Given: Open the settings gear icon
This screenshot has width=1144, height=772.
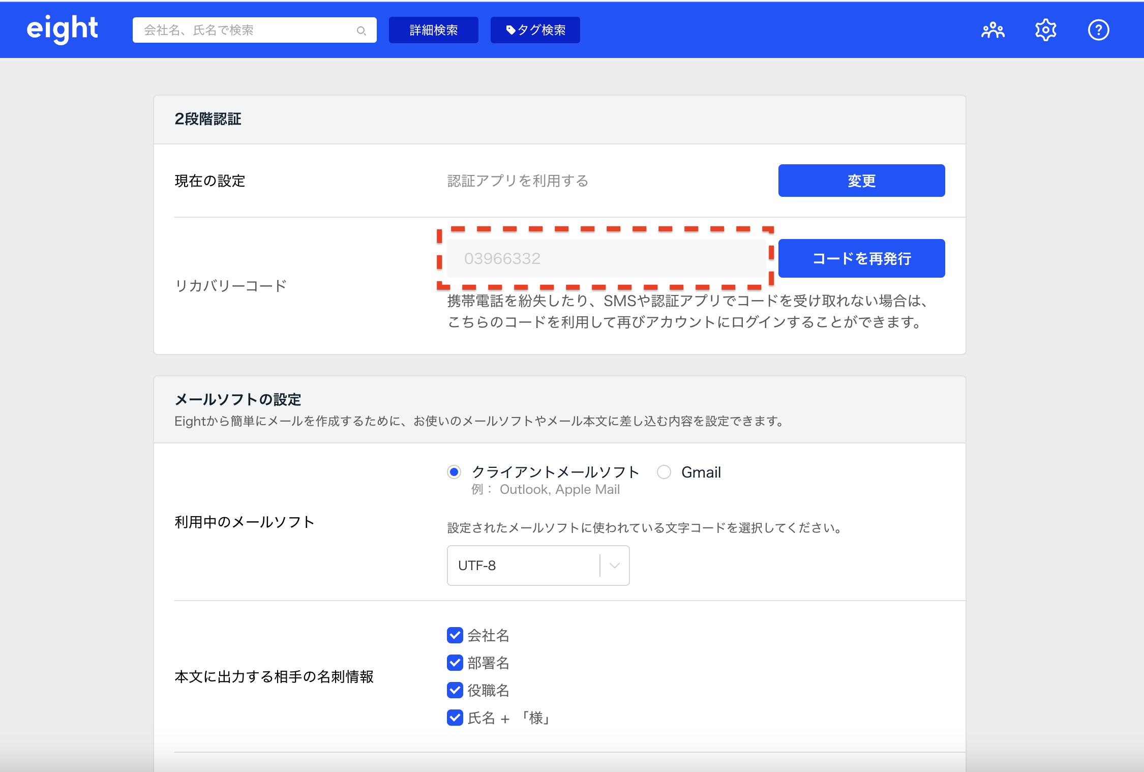Looking at the screenshot, I should pyautogui.click(x=1045, y=30).
